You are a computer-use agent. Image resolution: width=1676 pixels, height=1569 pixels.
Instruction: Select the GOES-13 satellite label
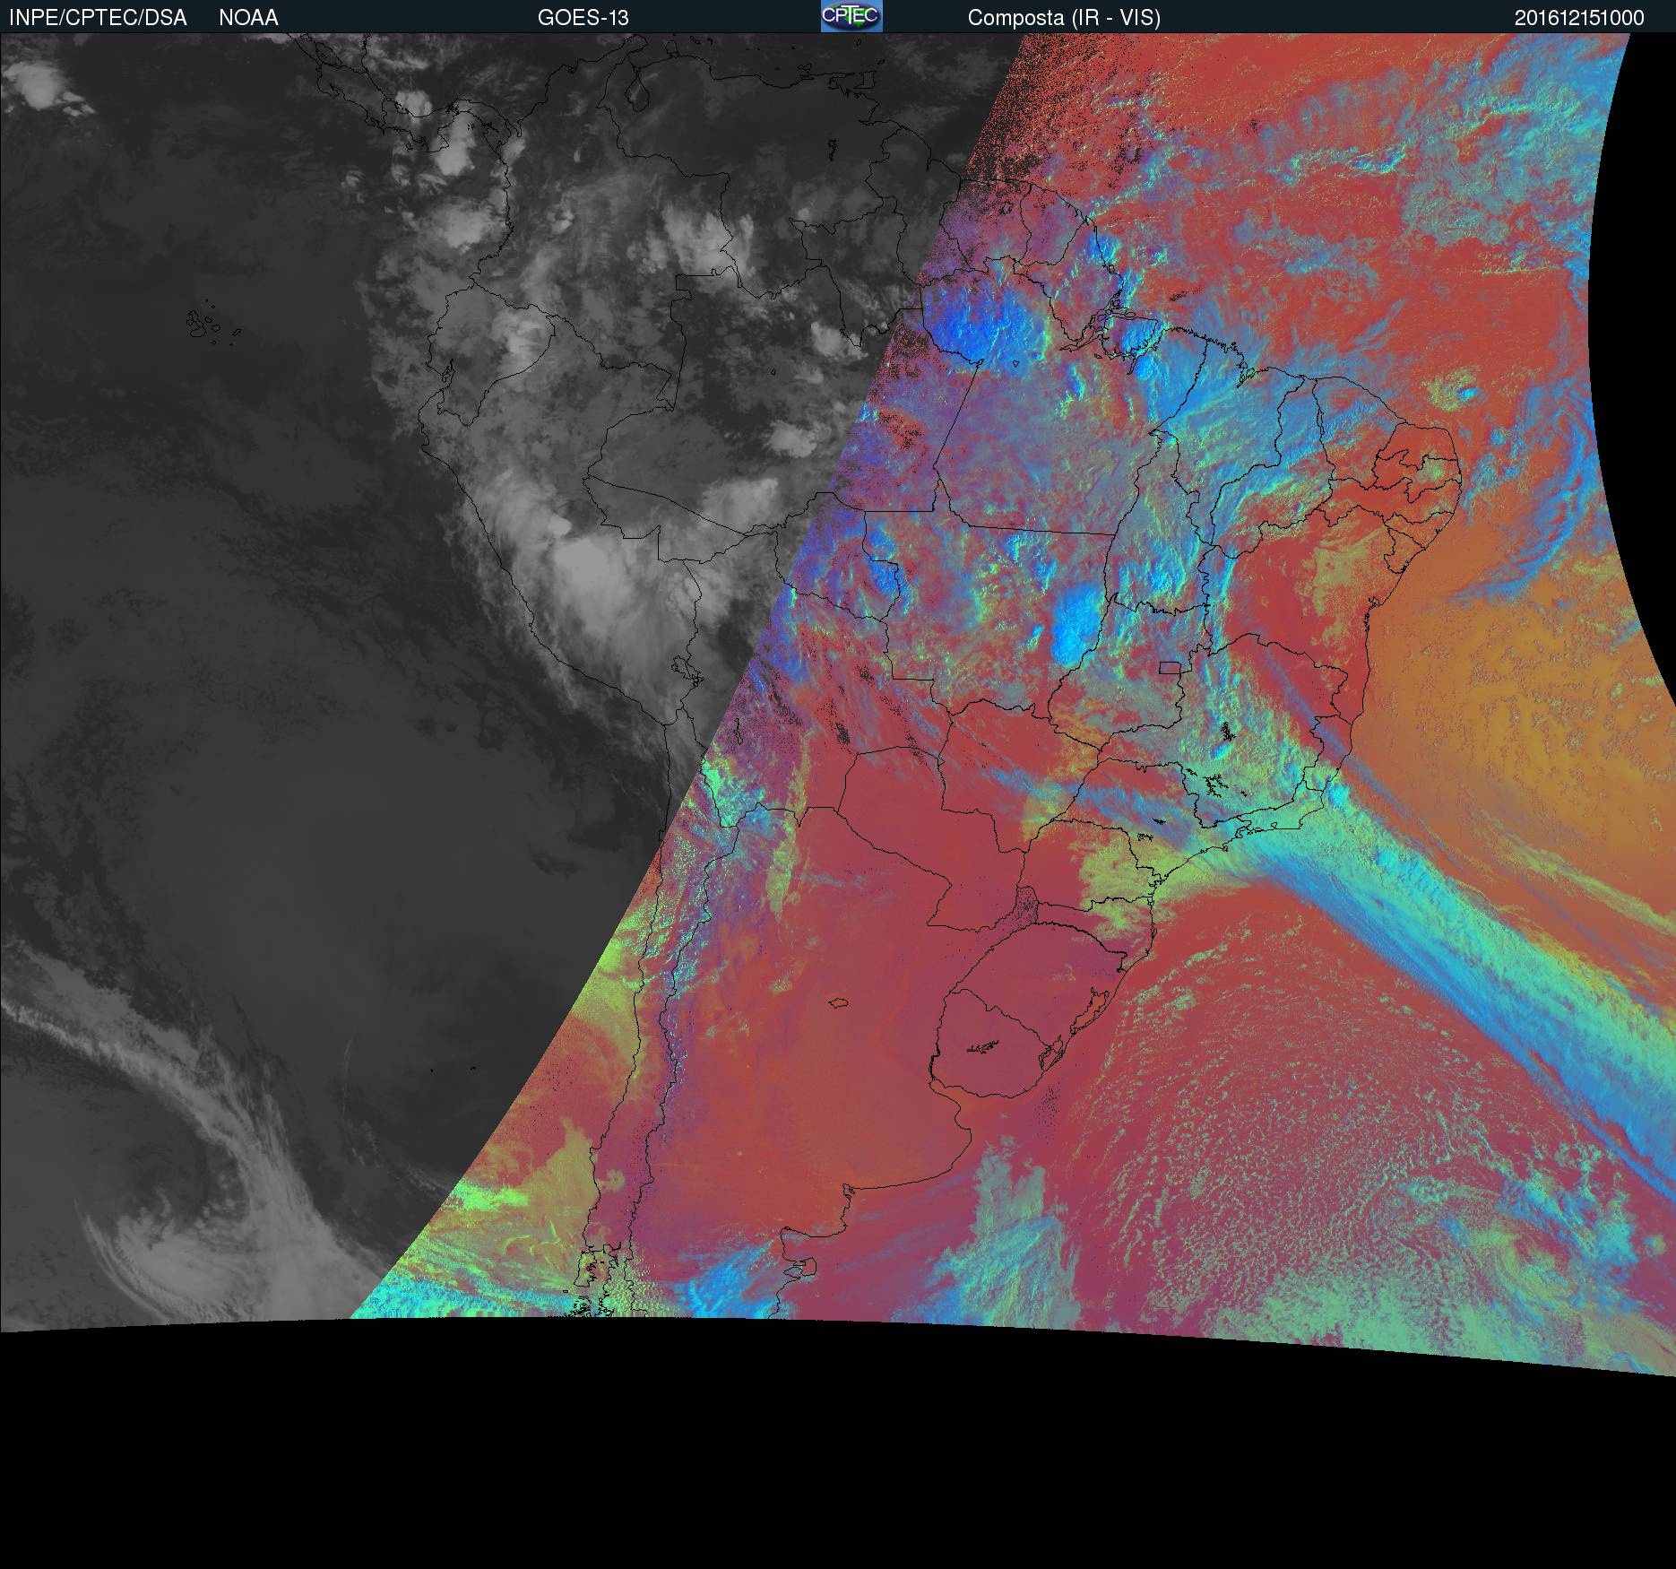point(583,18)
